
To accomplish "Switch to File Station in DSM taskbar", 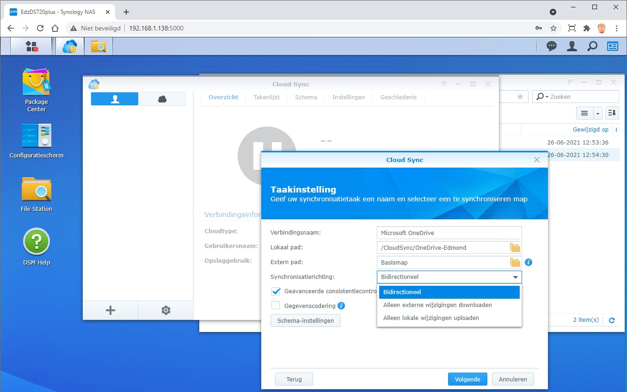I will point(98,46).
